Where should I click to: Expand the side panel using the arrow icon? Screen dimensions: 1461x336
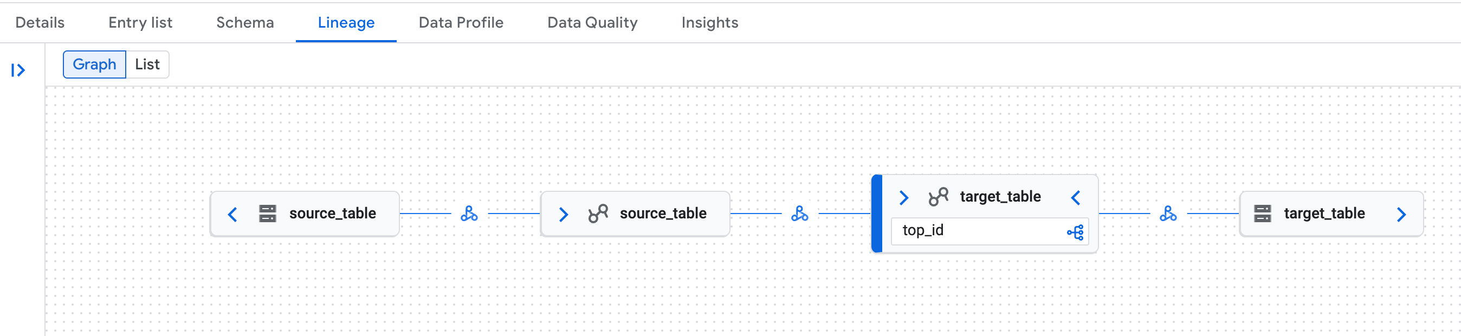pos(20,69)
